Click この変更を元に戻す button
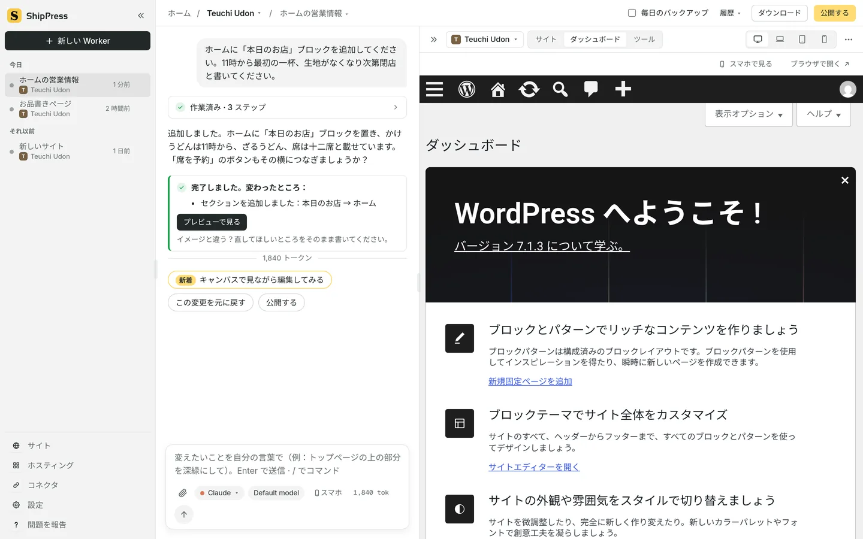Screen dimensions: 863x539 [210, 303]
